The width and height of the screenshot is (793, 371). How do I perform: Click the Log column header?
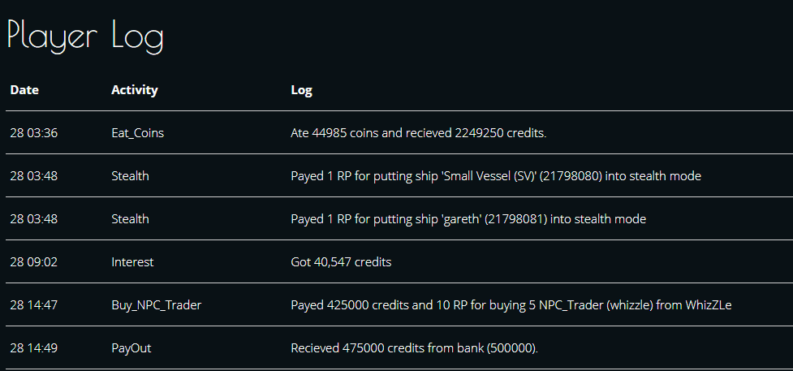(301, 91)
